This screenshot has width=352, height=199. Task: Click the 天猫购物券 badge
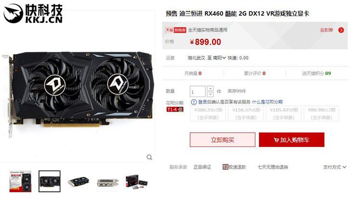pos(176,30)
